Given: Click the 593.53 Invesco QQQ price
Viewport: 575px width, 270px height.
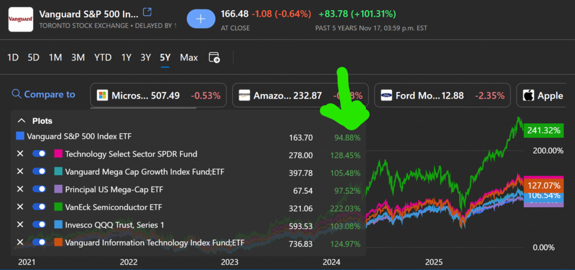Looking at the screenshot, I should click(301, 226).
